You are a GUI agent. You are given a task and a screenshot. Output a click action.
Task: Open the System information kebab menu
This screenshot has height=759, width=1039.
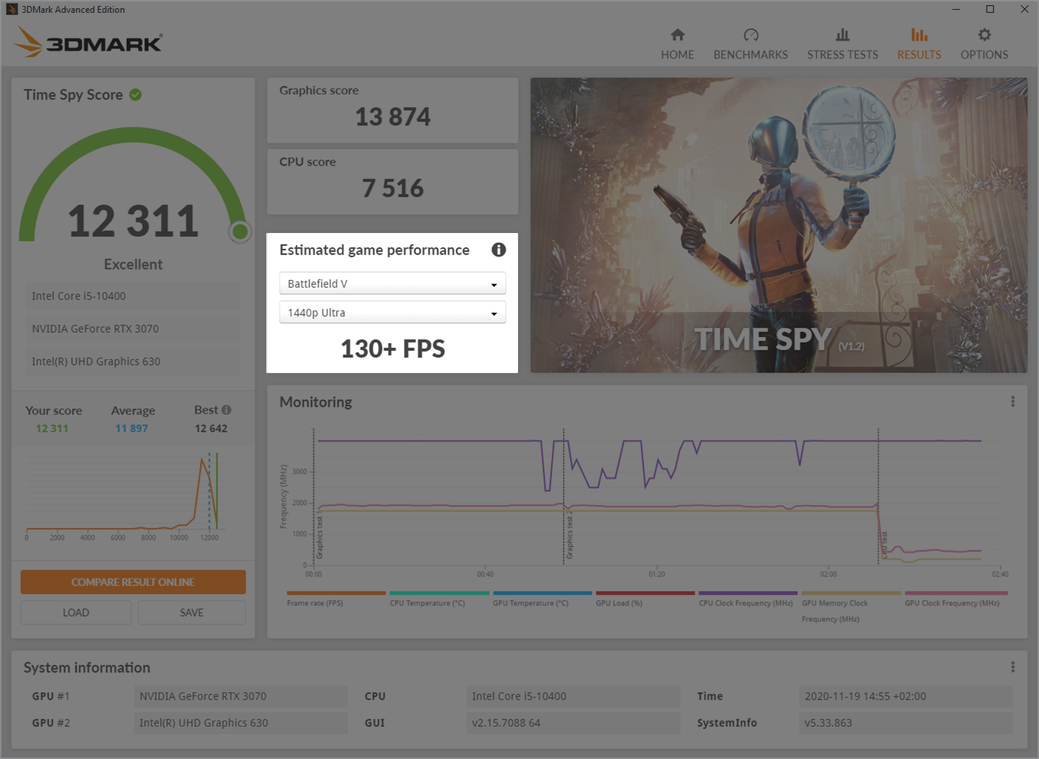1012,667
